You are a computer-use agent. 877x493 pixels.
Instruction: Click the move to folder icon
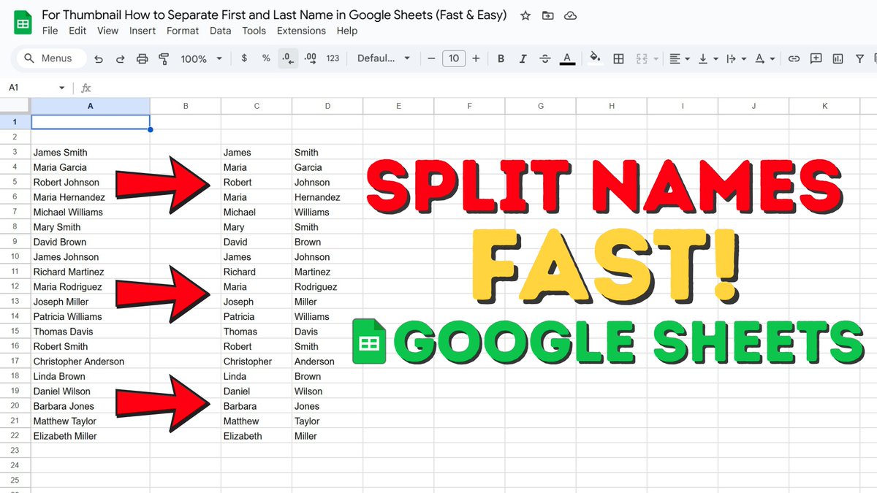tap(548, 15)
